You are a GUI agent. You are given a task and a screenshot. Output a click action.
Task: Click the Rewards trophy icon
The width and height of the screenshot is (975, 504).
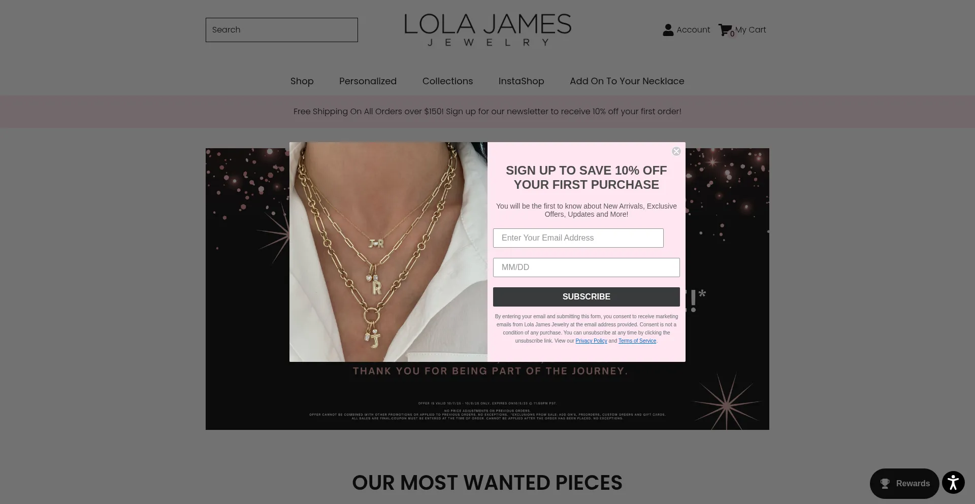click(885, 484)
